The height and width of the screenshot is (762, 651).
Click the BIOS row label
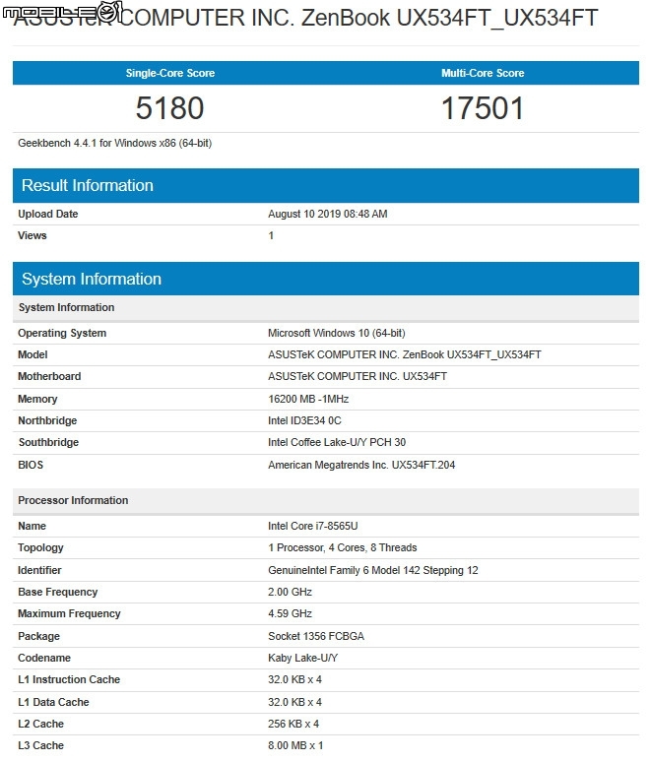click(31, 465)
